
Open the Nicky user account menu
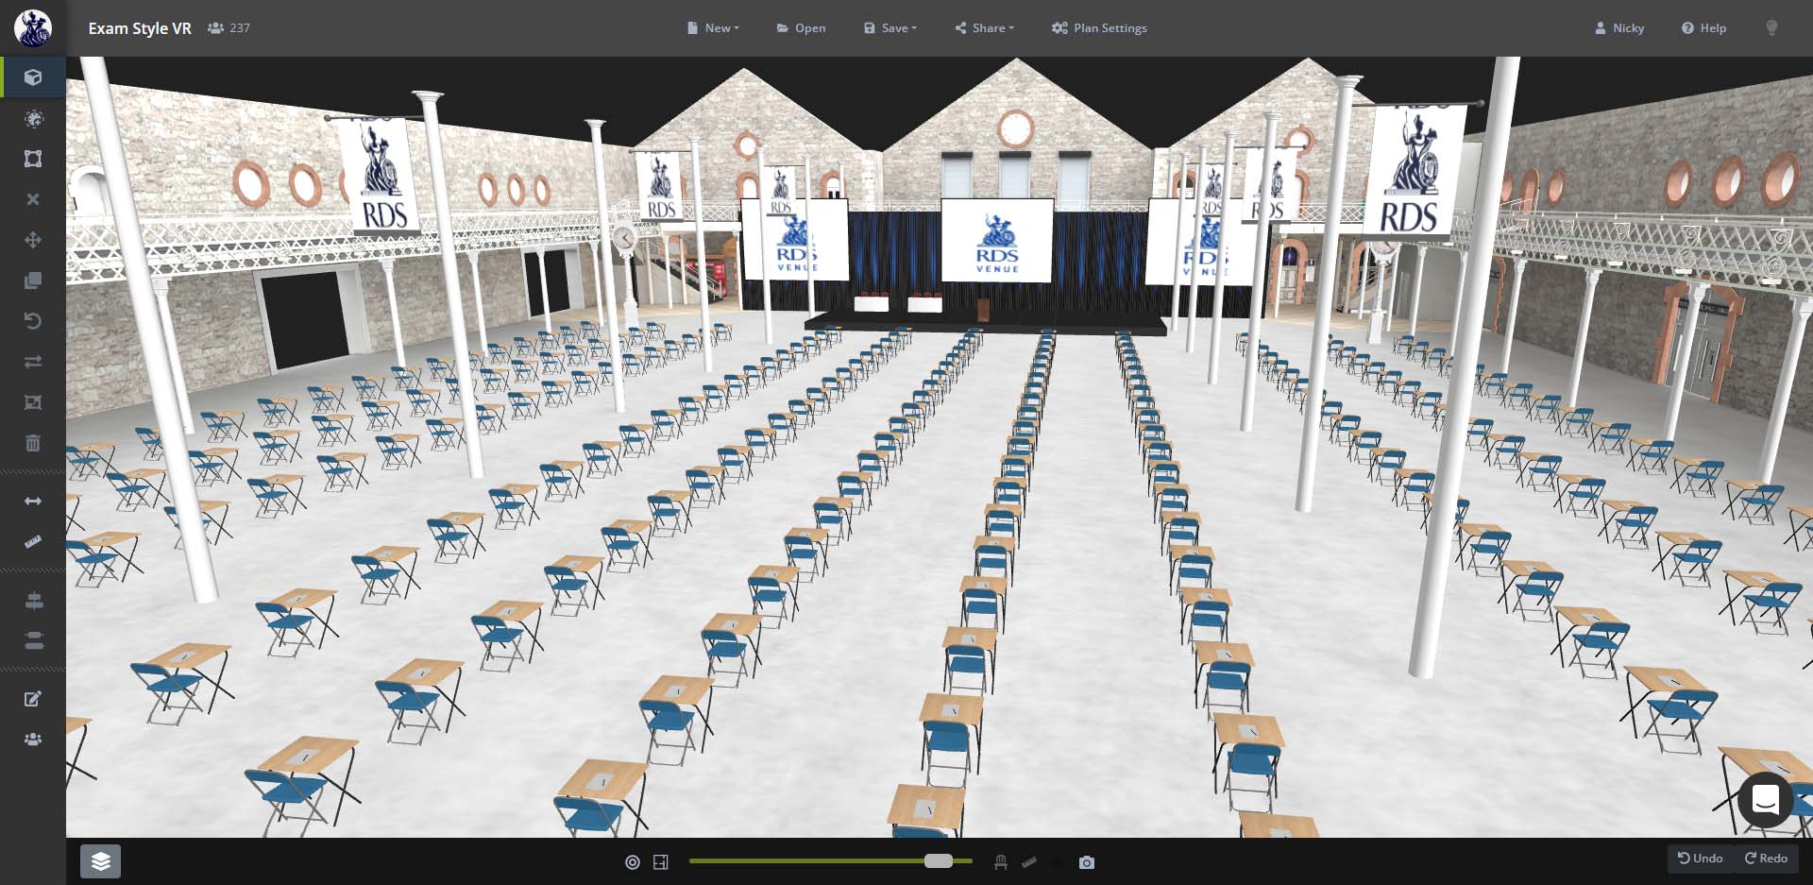[1619, 28]
